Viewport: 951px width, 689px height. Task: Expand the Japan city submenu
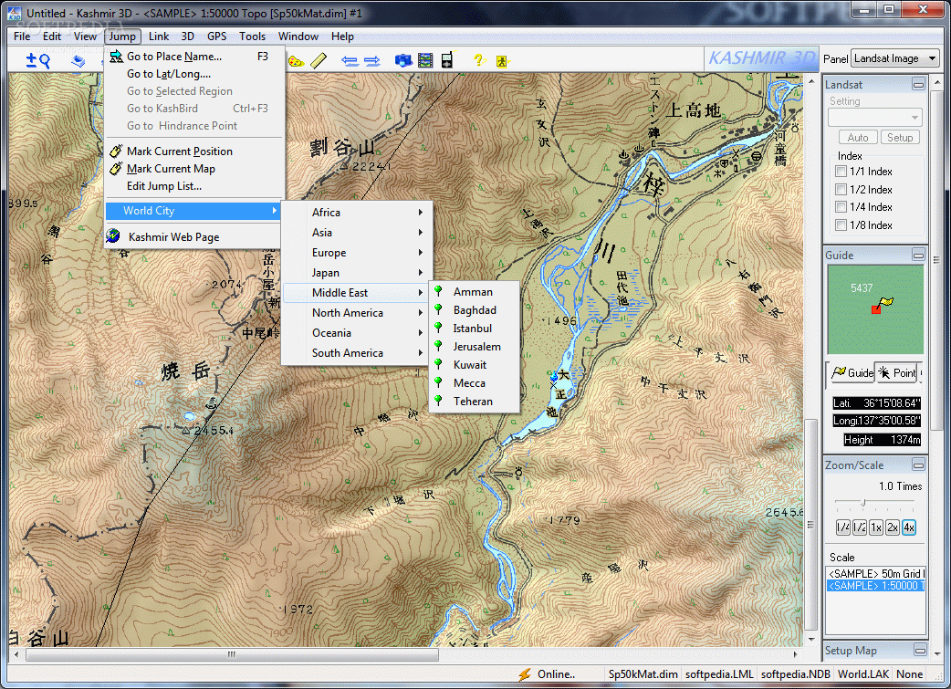point(358,272)
